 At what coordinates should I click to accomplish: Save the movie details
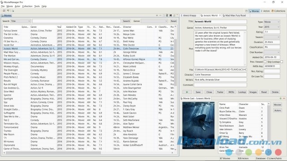(x=198, y=92)
